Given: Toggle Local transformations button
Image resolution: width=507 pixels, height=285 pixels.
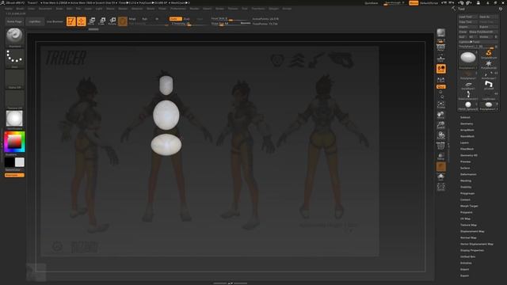Looking at the screenshot, I should (x=441, y=69).
